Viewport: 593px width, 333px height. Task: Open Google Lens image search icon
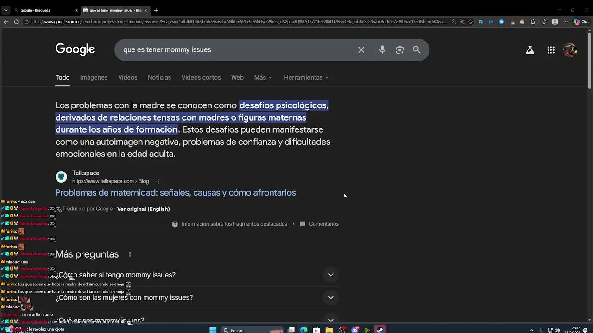pyautogui.click(x=399, y=50)
